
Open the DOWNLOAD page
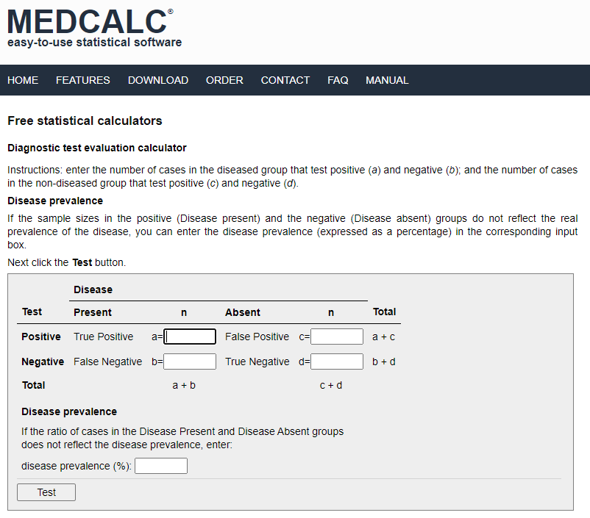(158, 80)
